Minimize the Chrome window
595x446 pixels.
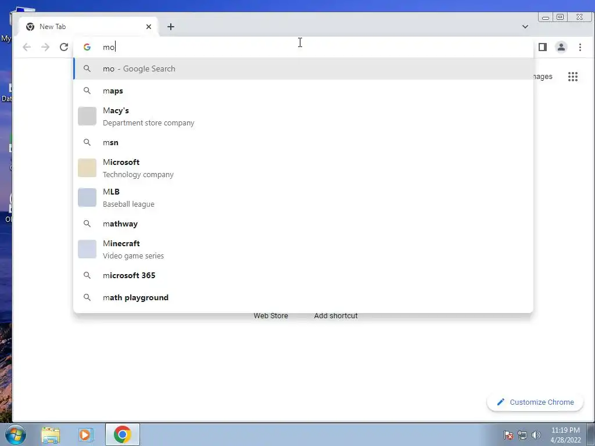[x=545, y=17]
